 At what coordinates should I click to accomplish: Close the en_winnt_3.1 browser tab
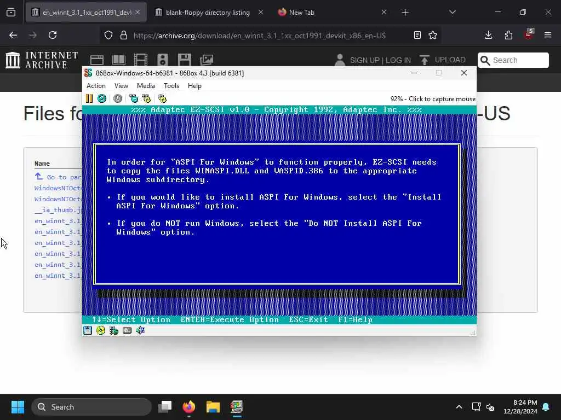[138, 13]
